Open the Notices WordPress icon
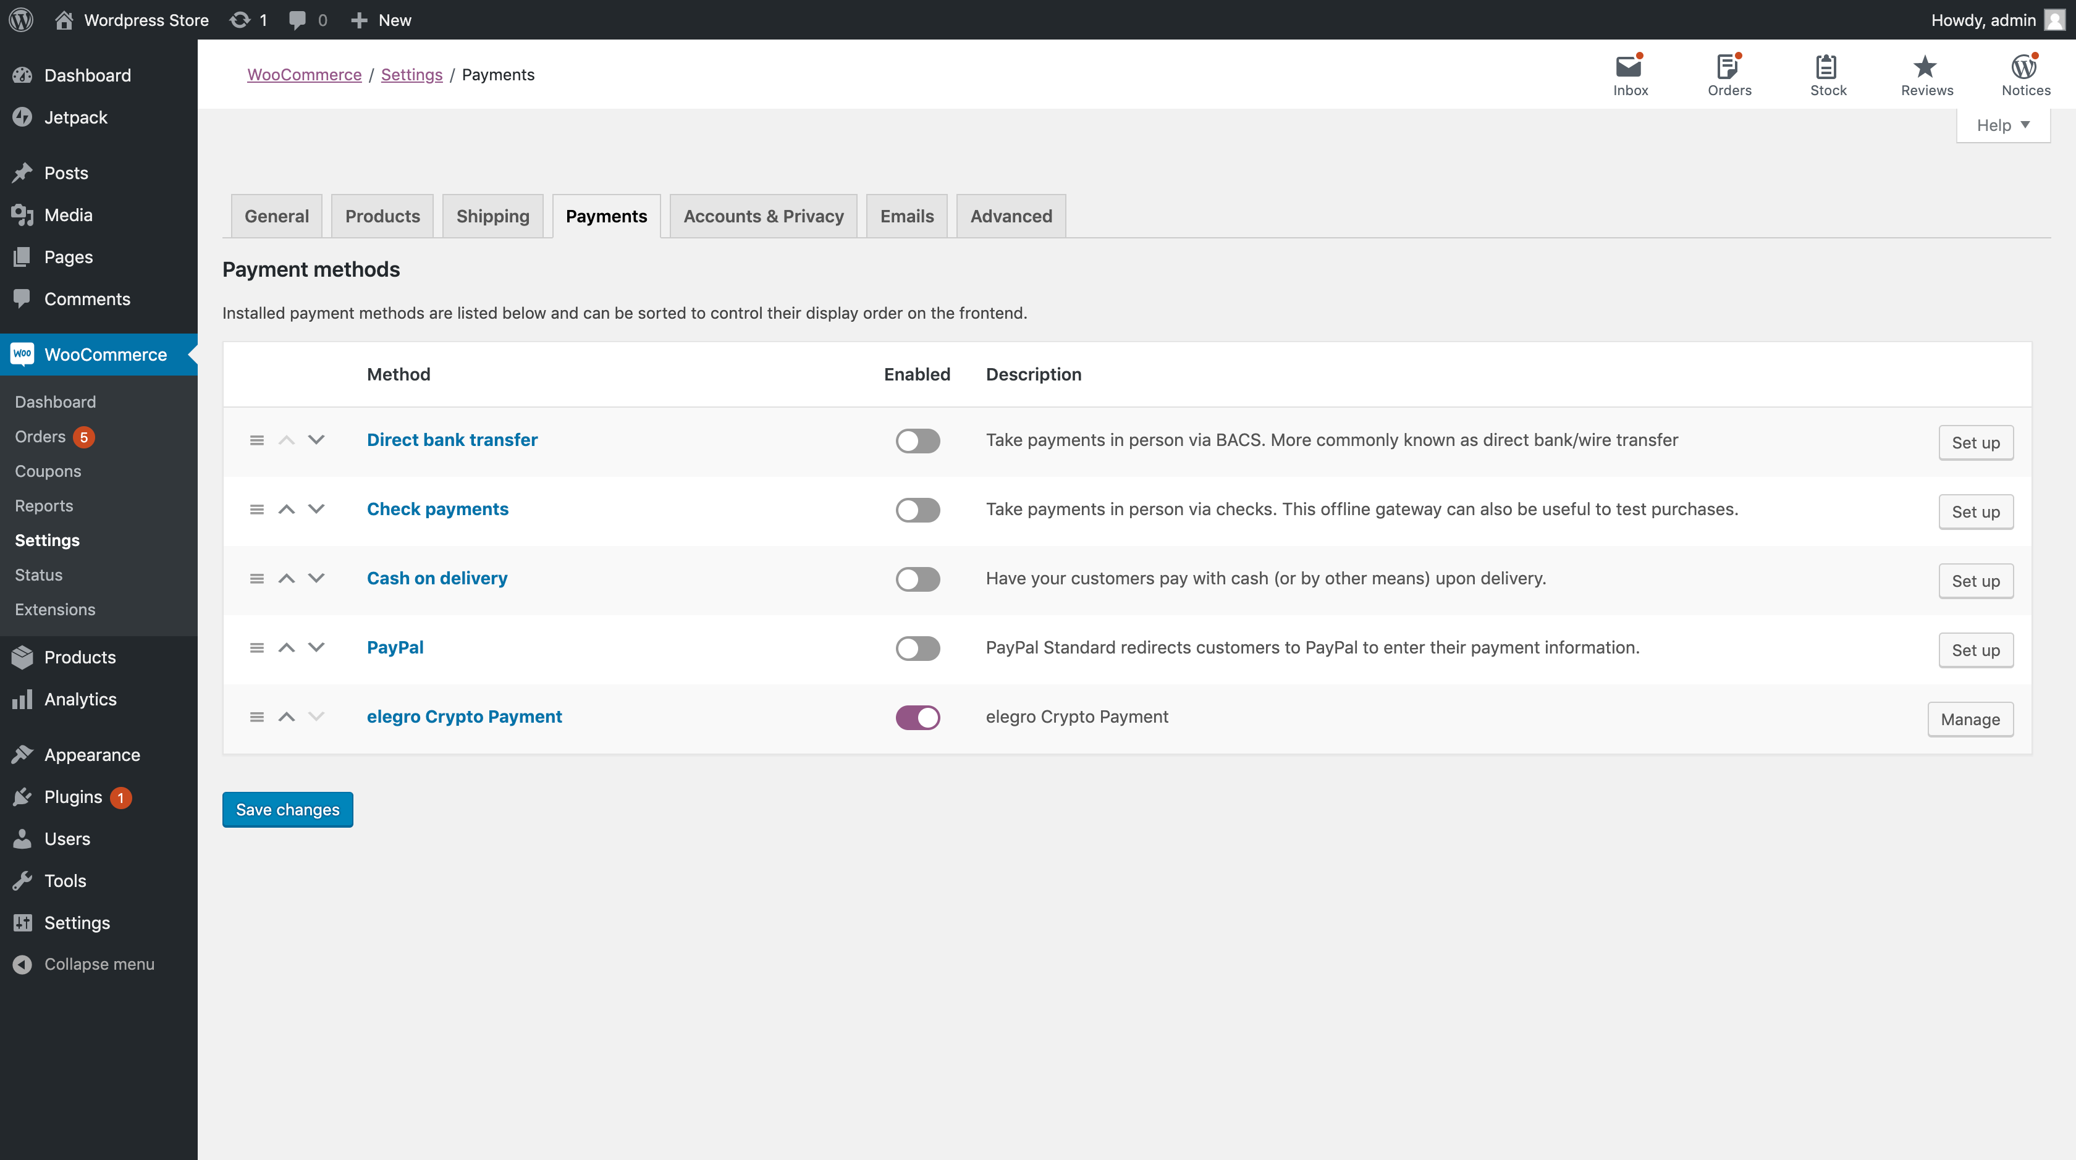Image resolution: width=2076 pixels, height=1160 pixels. (x=2025, y=67)
